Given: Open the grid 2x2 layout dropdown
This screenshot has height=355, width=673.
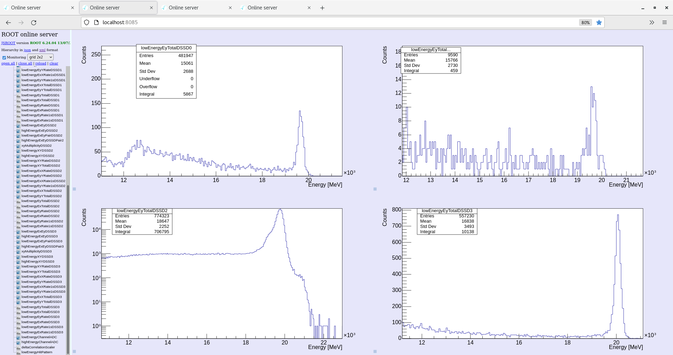Looking at the screenshot, I should tap(40, 57).
